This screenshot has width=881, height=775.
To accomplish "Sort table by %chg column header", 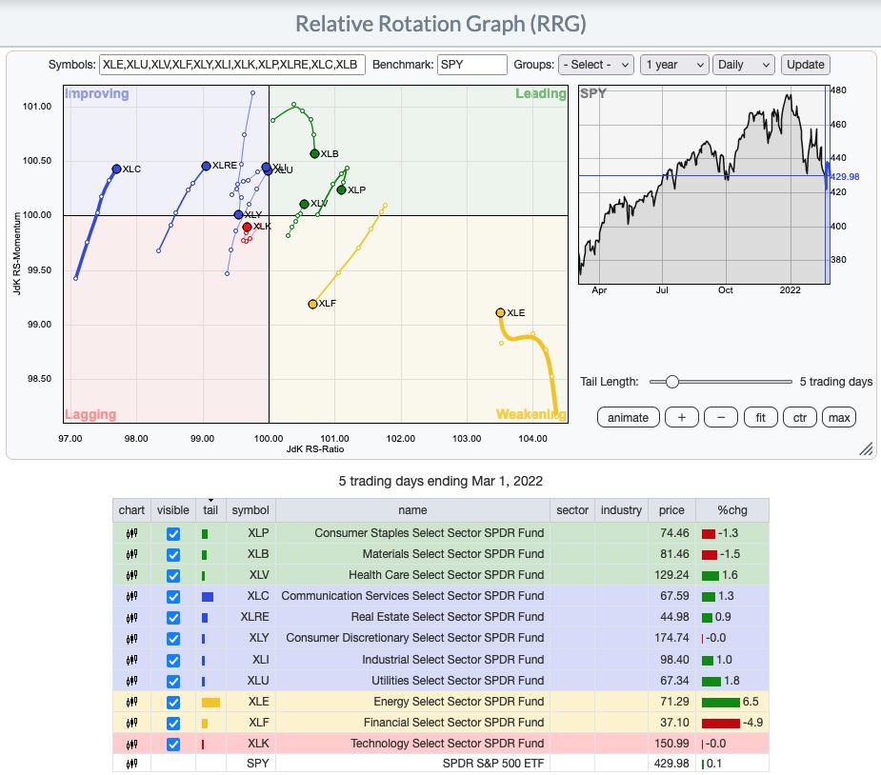I will tap(732, 510).
